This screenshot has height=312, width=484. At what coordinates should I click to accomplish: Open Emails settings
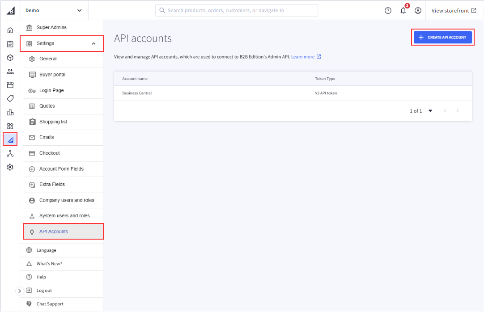[x=63, y=138]
